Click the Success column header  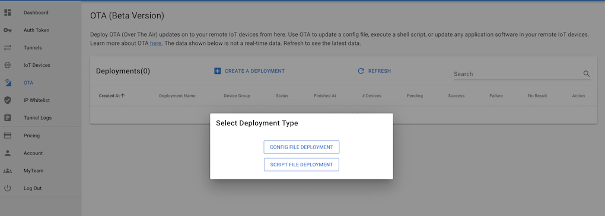(x=456, y=95)
